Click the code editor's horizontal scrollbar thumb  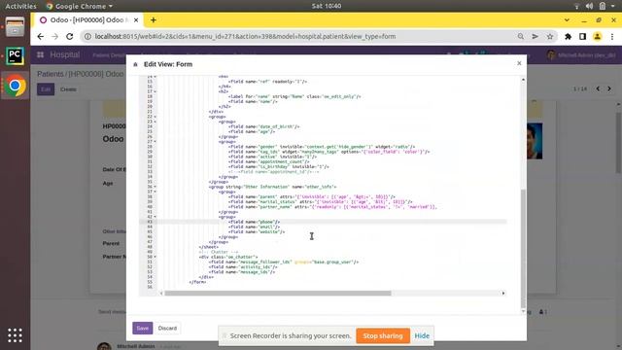pos(278,294)
